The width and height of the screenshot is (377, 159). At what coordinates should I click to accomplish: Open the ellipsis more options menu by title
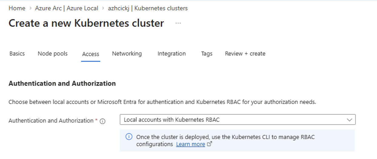pyautogui.click(x=178, y=23)
